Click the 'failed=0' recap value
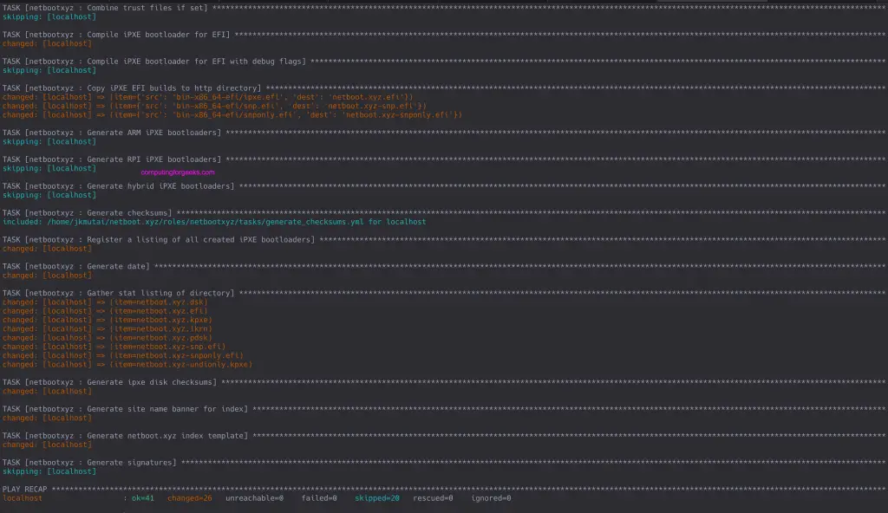888x513 pixels. tap(319, 498)
